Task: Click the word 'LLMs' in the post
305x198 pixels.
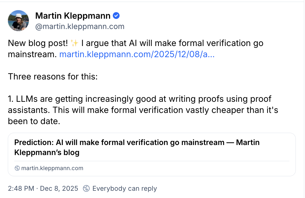Action: coord(25,99)
